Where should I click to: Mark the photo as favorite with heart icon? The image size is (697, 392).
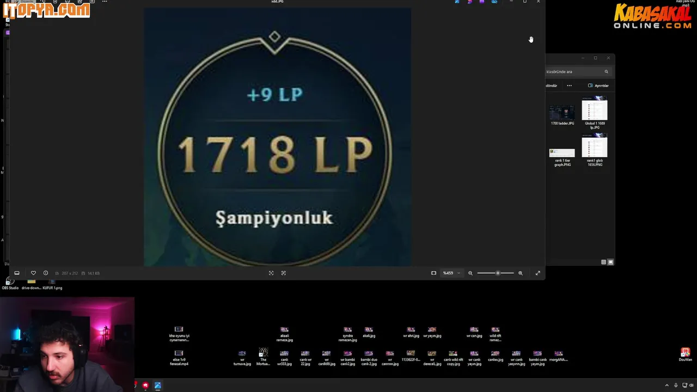point(33,273)
